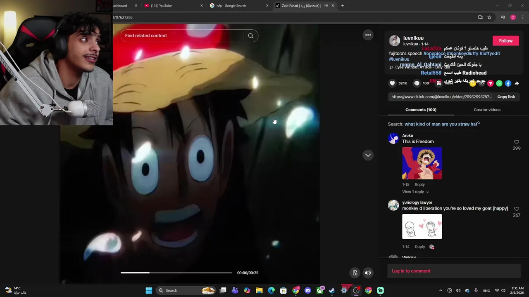529x297 pixels.
Task: Click the cast/install icon left of the star
Action: 480,17
